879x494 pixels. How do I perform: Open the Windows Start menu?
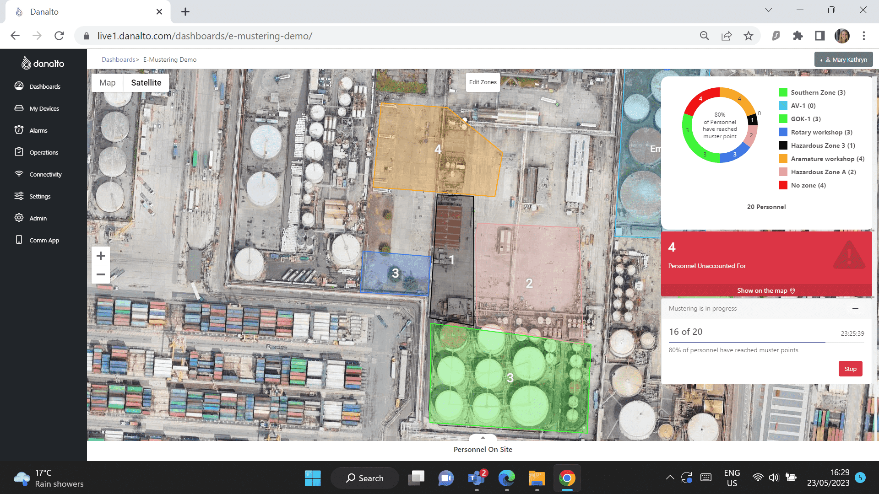[313, 478]
